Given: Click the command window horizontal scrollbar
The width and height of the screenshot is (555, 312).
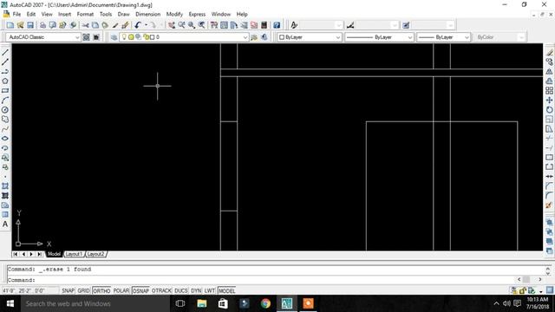Looking at the screenshot, I should 529,279.
